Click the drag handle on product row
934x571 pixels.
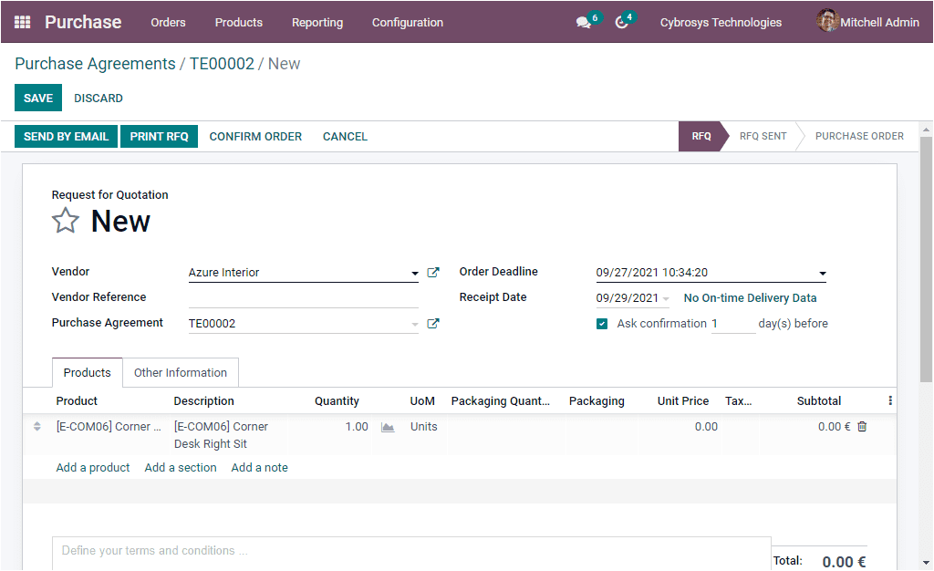pyautogui.click(x=35, y=426)
